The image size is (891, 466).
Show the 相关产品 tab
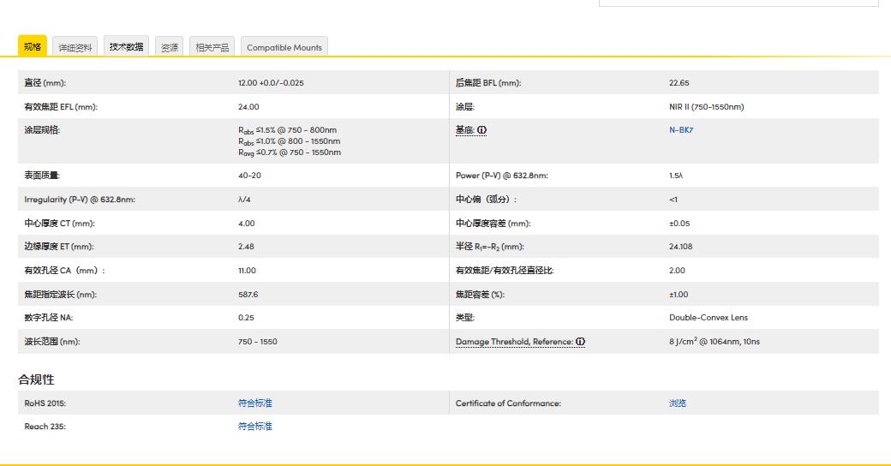pyautogui.click(x=212, y=47)
